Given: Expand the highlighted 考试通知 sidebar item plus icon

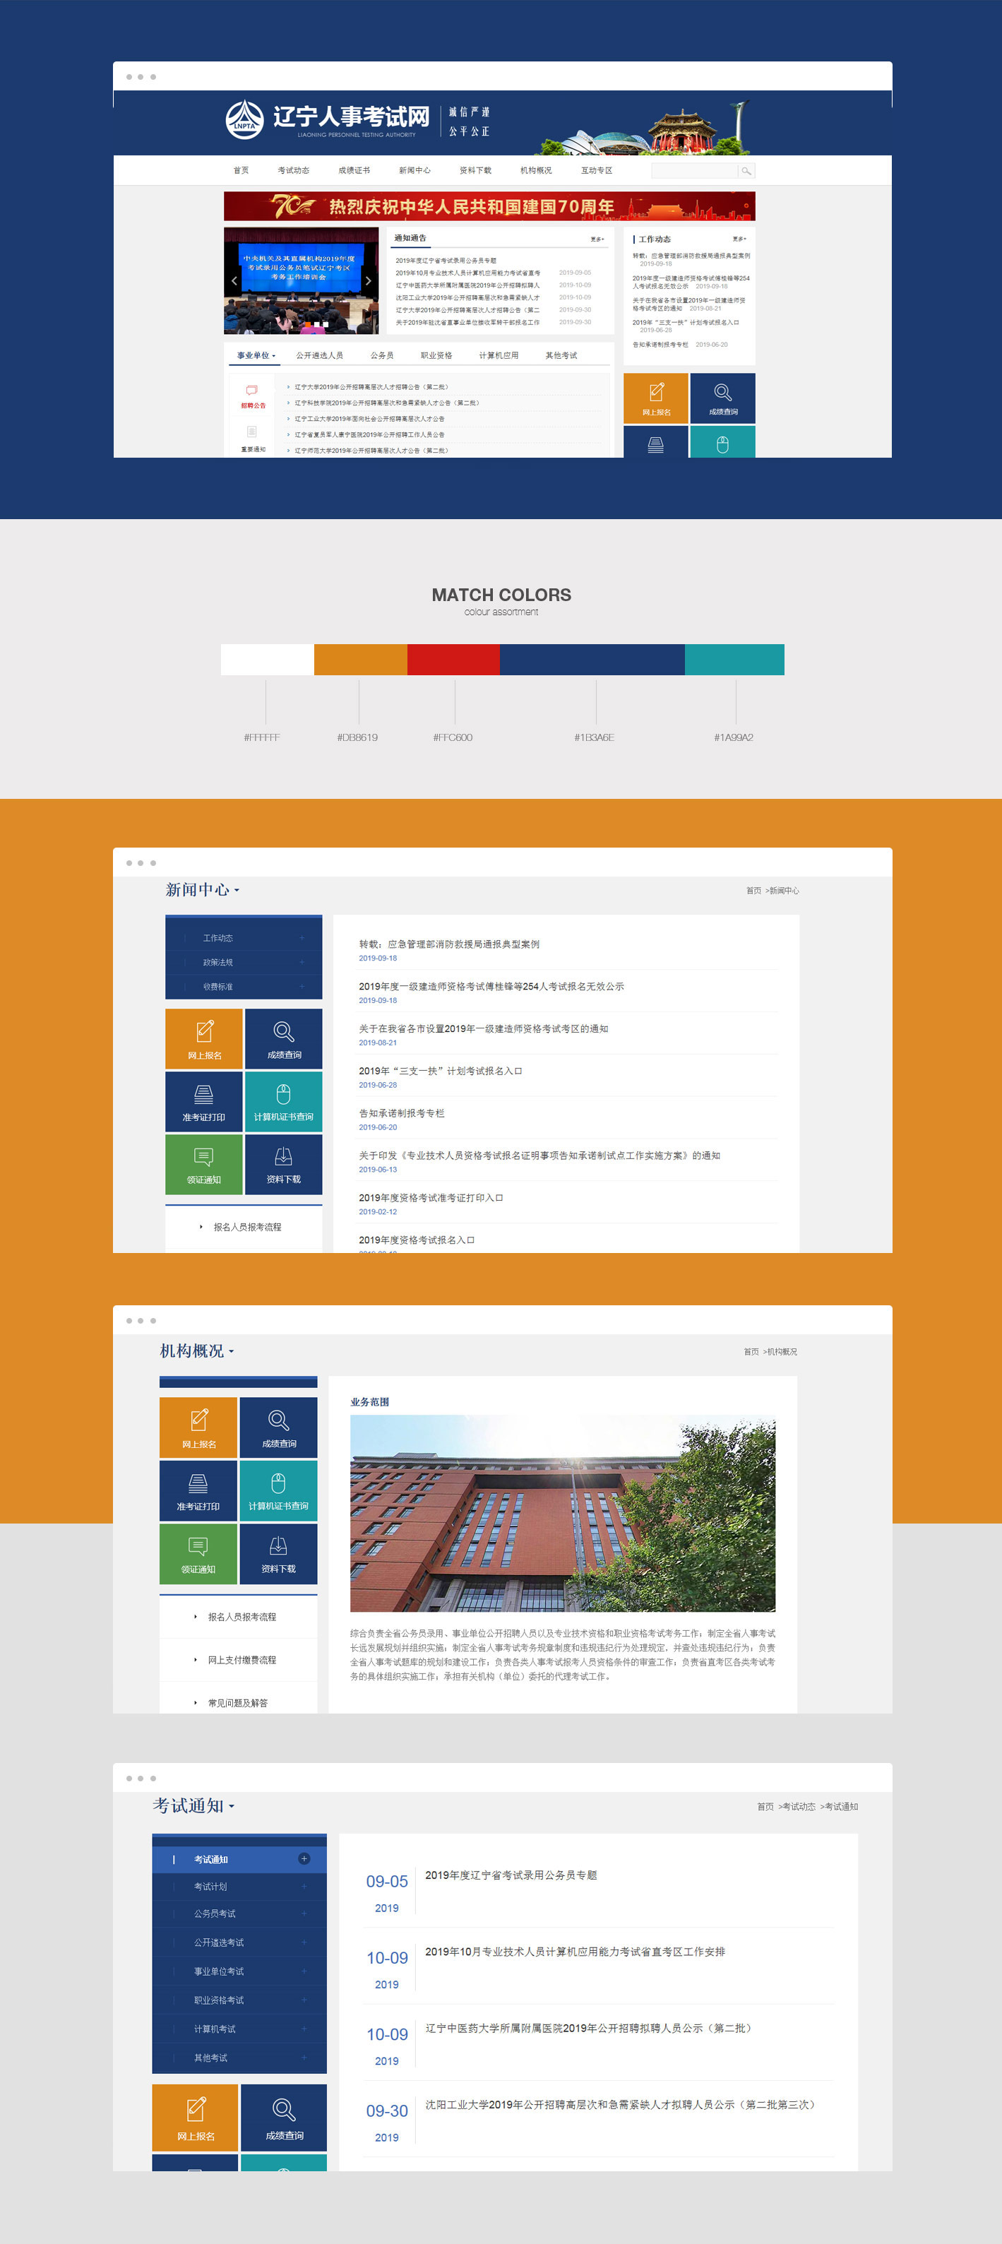Looking at the screenshot, I should 304,1859.
